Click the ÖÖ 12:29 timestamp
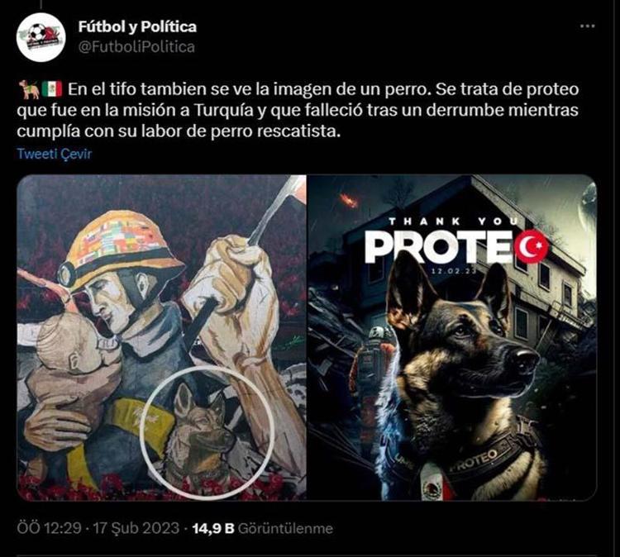620x557 pixels. 49,528
